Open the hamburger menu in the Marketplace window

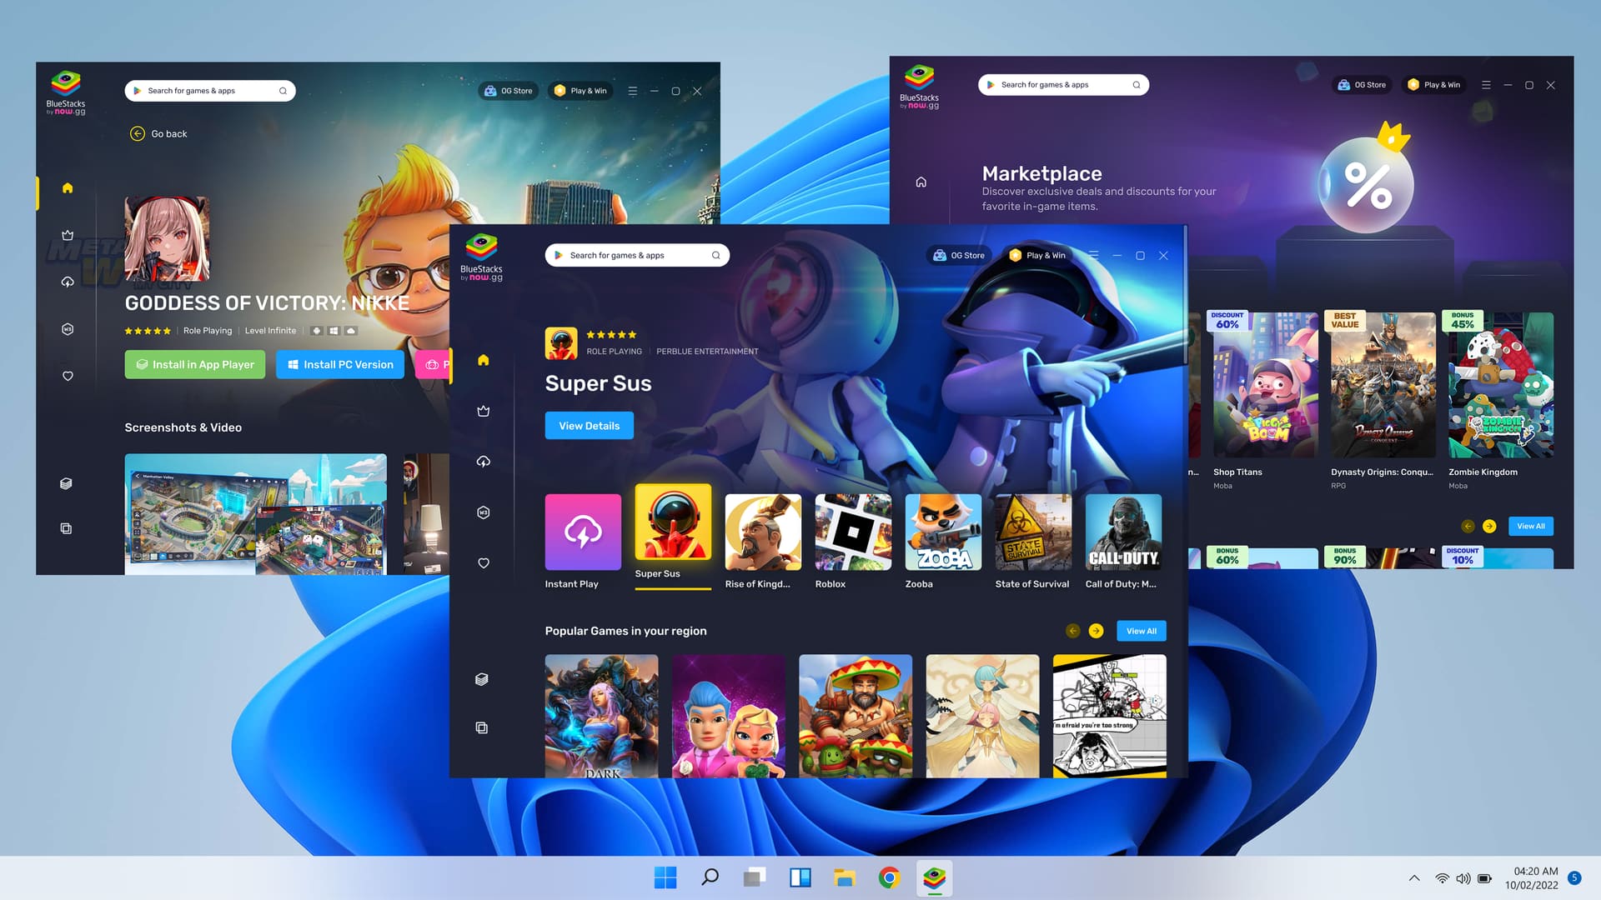tap(1486, 85)
